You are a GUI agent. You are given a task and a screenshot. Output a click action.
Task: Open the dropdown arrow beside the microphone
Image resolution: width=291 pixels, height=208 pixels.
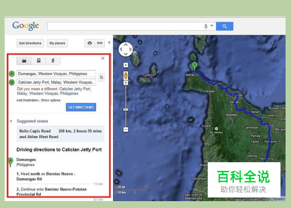(x=212, y=26)
